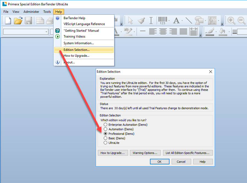The height and width of the screenshot is (183, 247).
Task: Click the Zoom Out magnifier
Action: coord(242,21)
